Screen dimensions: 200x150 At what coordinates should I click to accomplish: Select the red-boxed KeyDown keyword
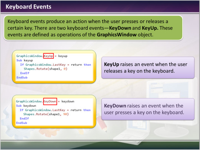tap(50, 101)
